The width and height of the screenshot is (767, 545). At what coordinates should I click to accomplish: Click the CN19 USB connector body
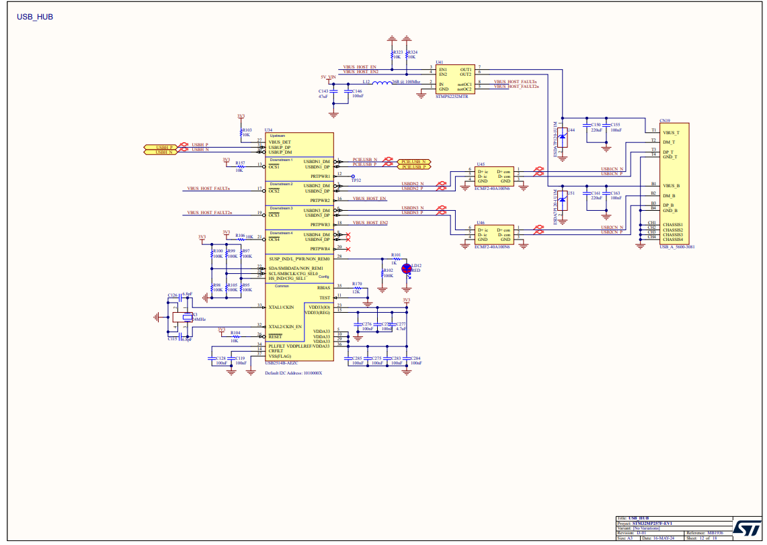(674, 184)
